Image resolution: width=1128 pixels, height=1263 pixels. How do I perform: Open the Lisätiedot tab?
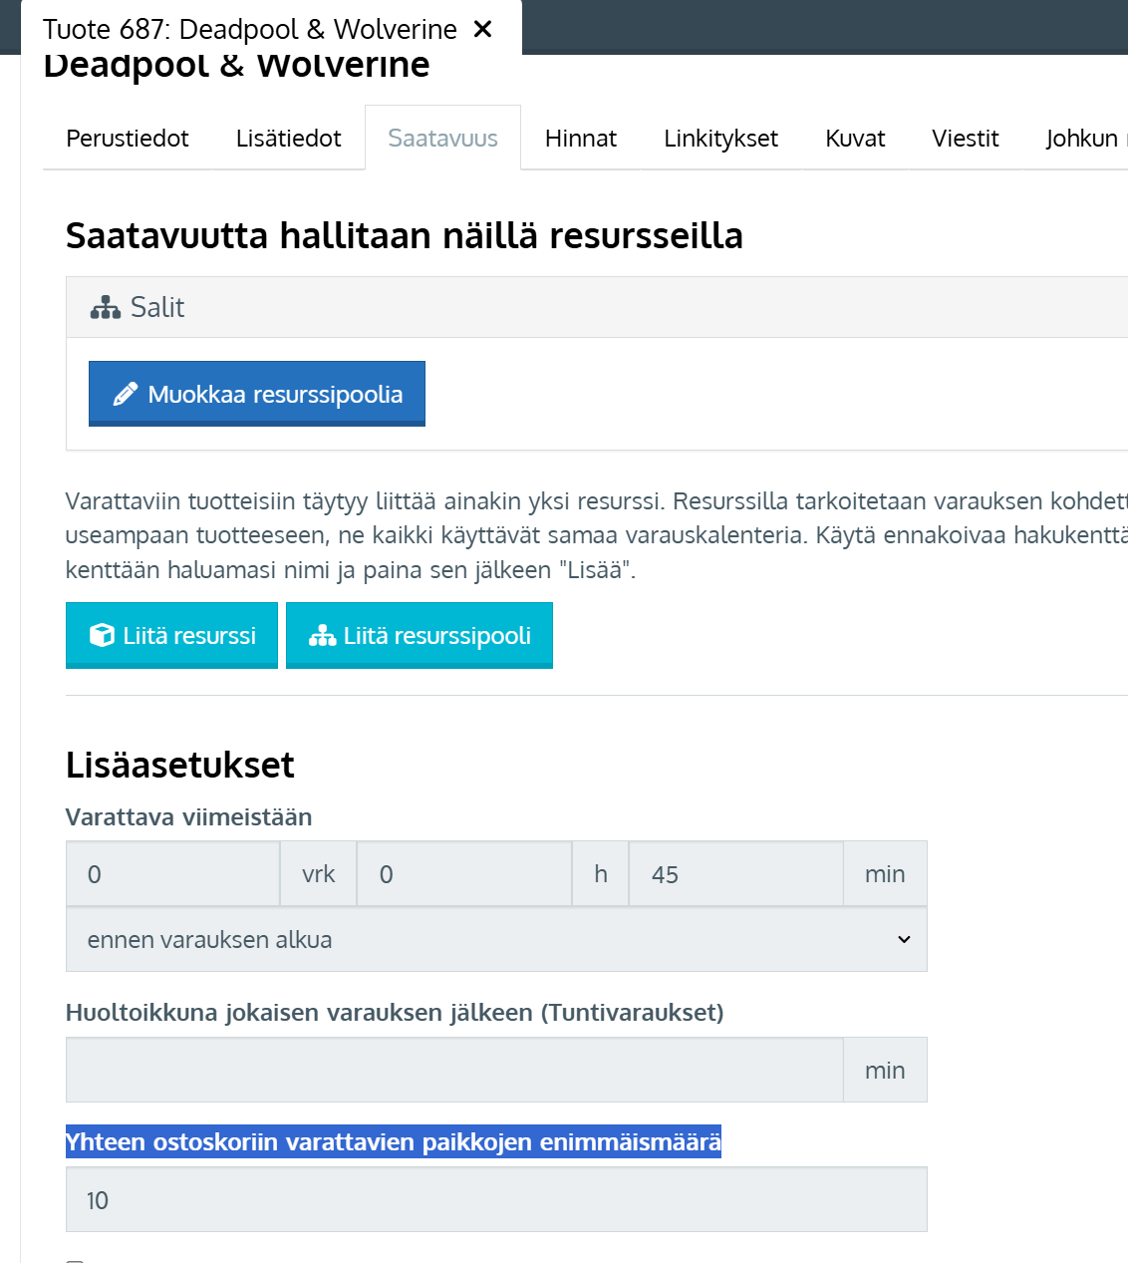[288, 139]
